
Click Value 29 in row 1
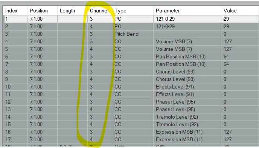(240, 19)
